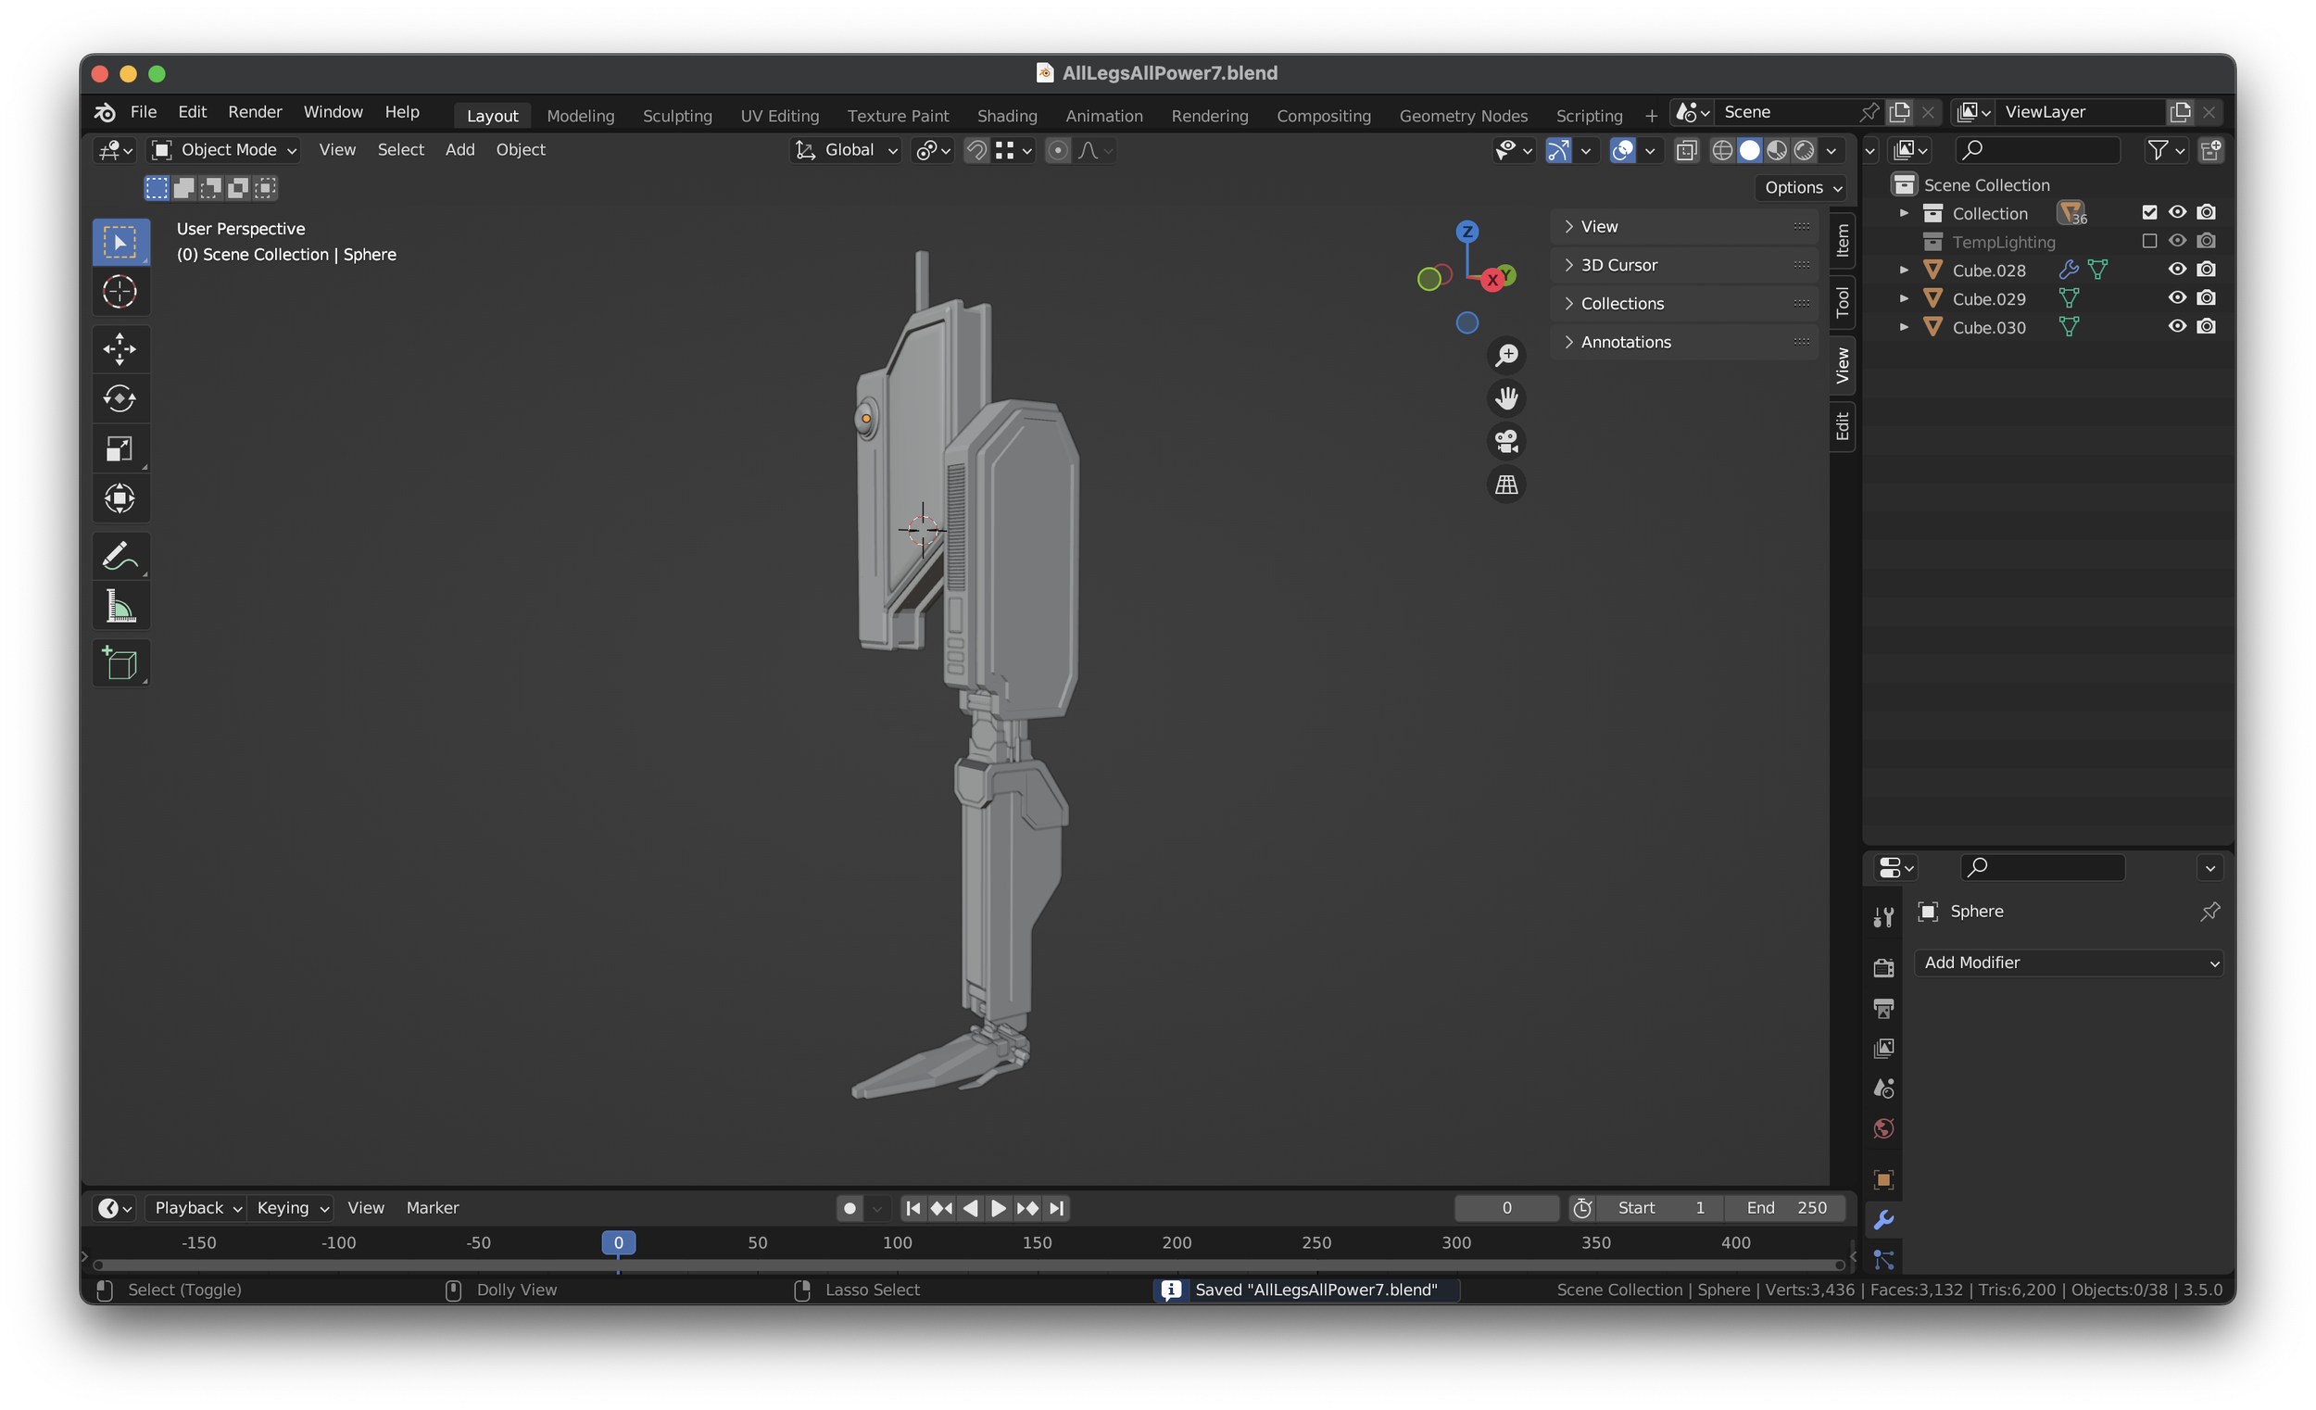Expand the View panel in sidebar
2316x1410 pixels.
1683,227
